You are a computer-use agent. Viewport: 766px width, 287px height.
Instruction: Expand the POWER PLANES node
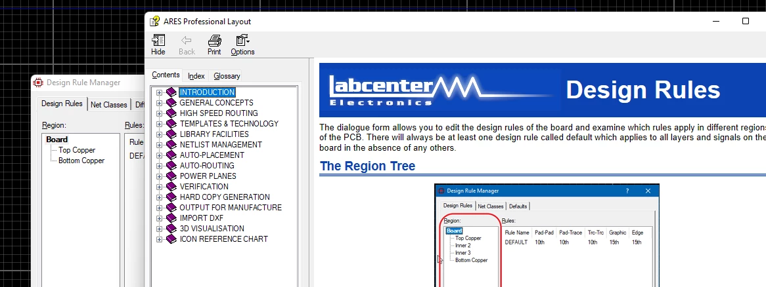[159, 176]
